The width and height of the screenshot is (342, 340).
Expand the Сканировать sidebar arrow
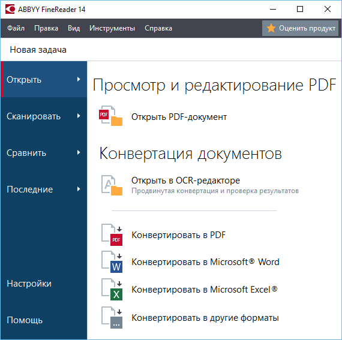(79, 116)
